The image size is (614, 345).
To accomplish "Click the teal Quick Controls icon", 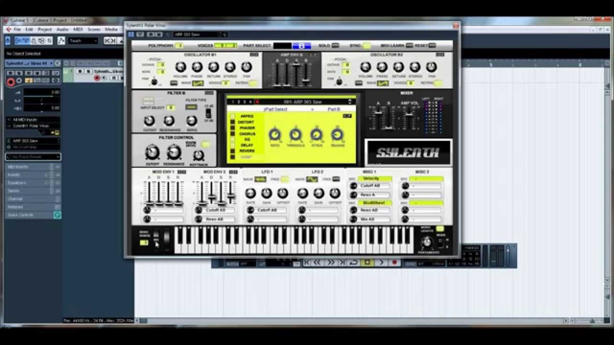I will point(58,215).
